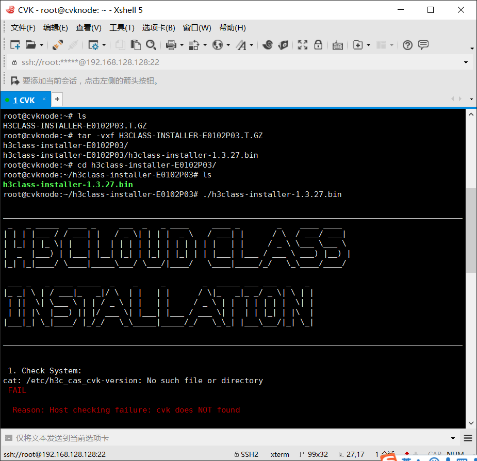Screen dimensions: 477x461
Task: Expand the address bar history dropdown
Action: coord(466,62)
